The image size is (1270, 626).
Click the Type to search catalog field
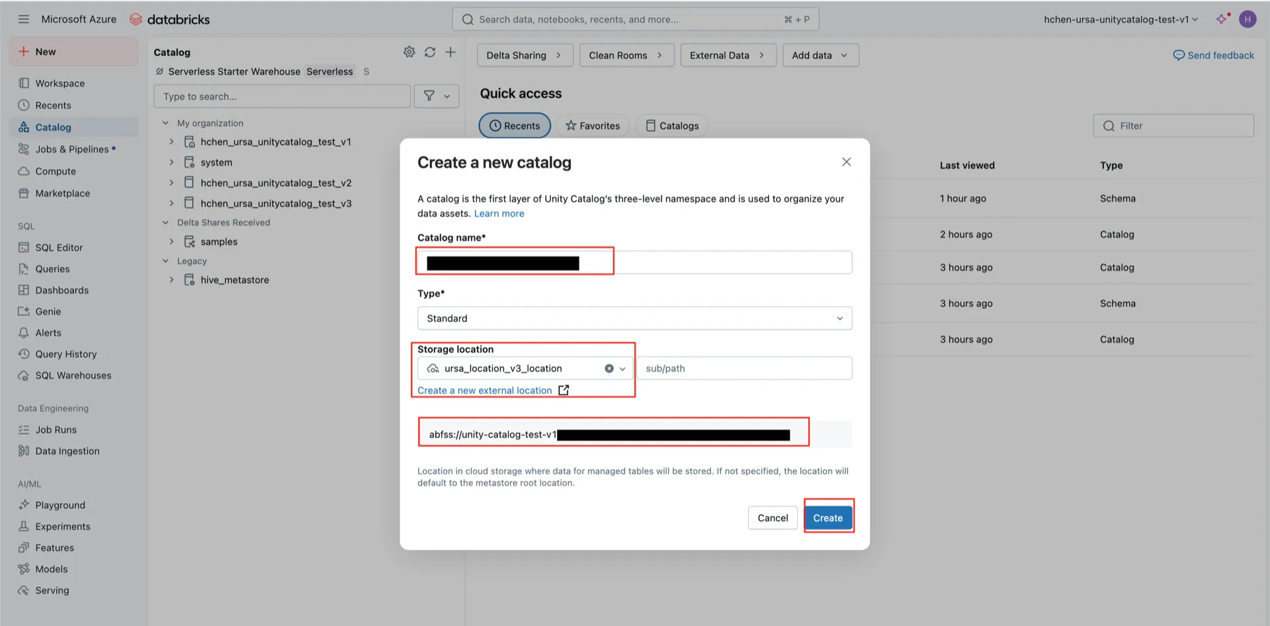pos(282,97)
